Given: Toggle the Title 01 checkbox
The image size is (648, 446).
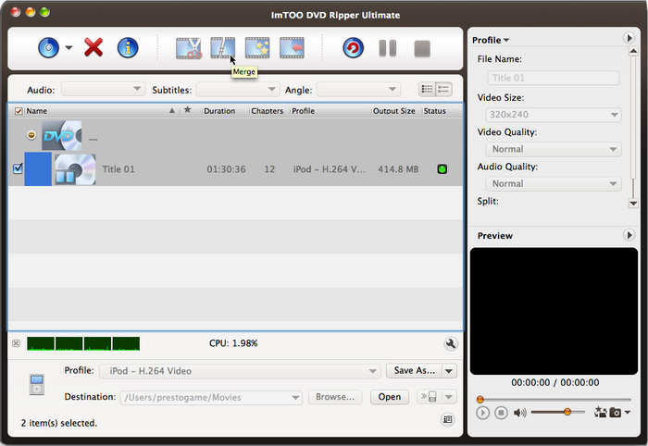Looking at the screenshot, I should [18, 168].
